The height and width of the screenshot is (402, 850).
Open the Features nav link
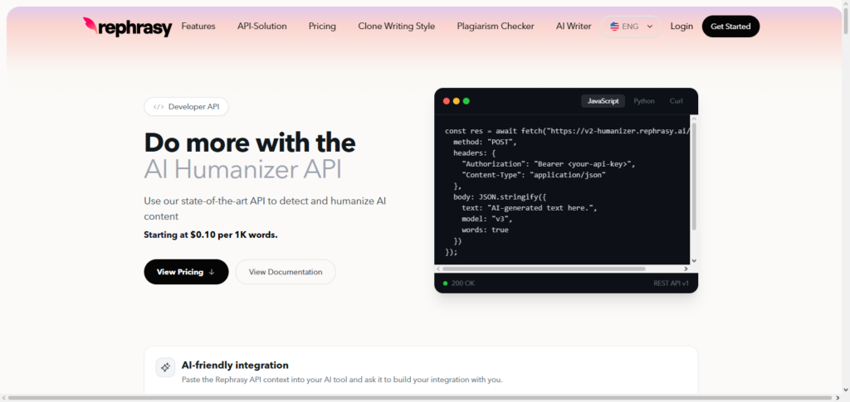(x=198, y=26)
